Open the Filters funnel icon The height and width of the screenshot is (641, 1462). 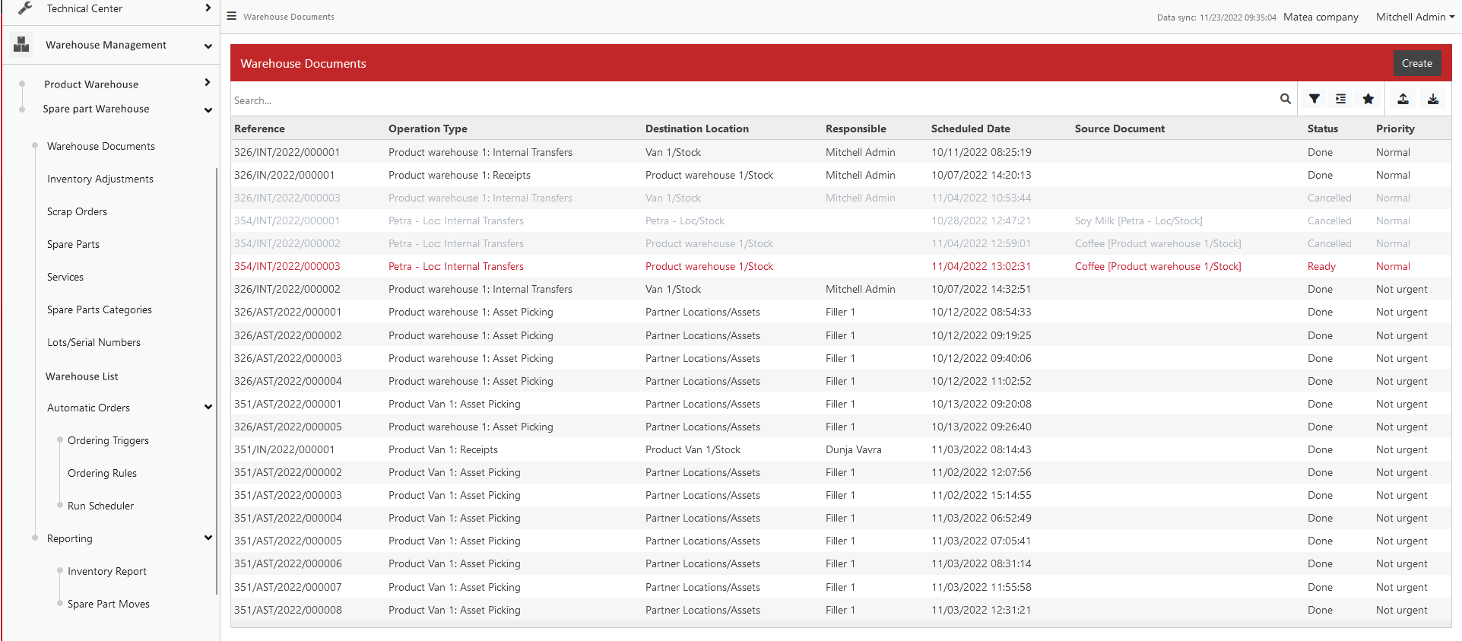1314,99
